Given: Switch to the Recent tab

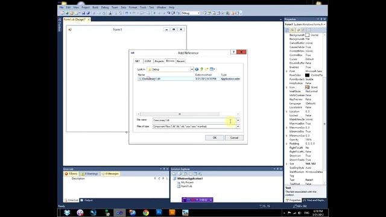Looking at the screenshot, I should click(x=180, y=61).
